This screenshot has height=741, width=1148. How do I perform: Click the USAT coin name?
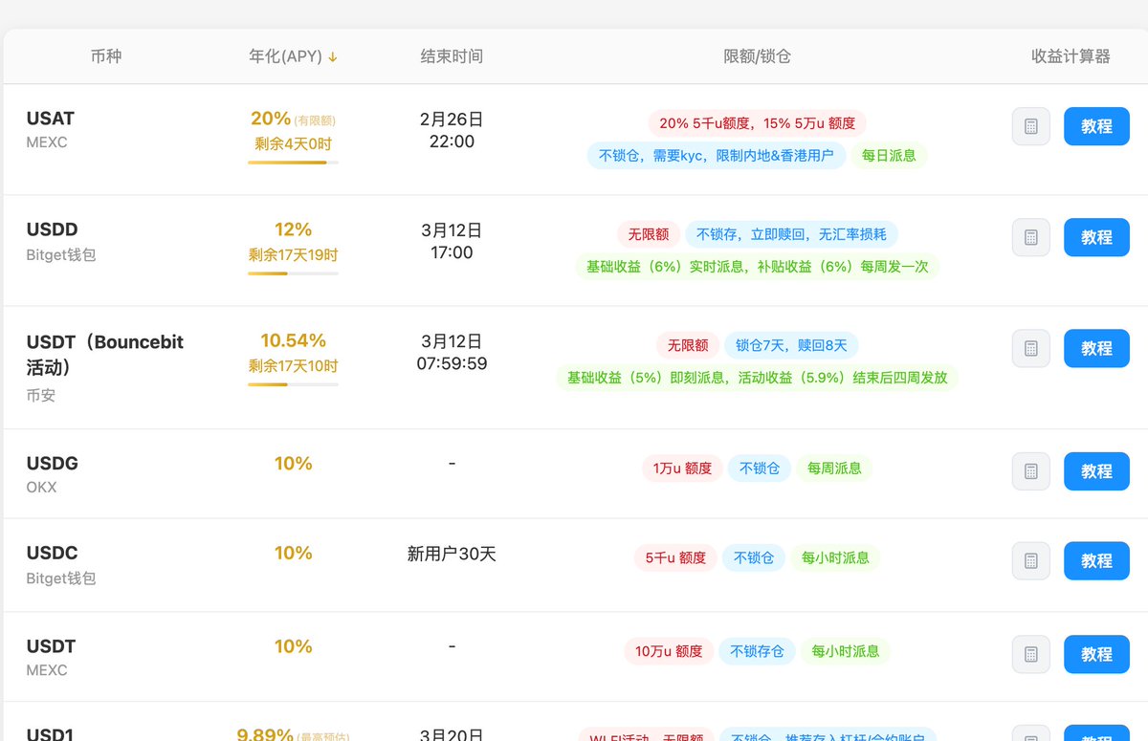pyautogui.click(x=51, y=119)
